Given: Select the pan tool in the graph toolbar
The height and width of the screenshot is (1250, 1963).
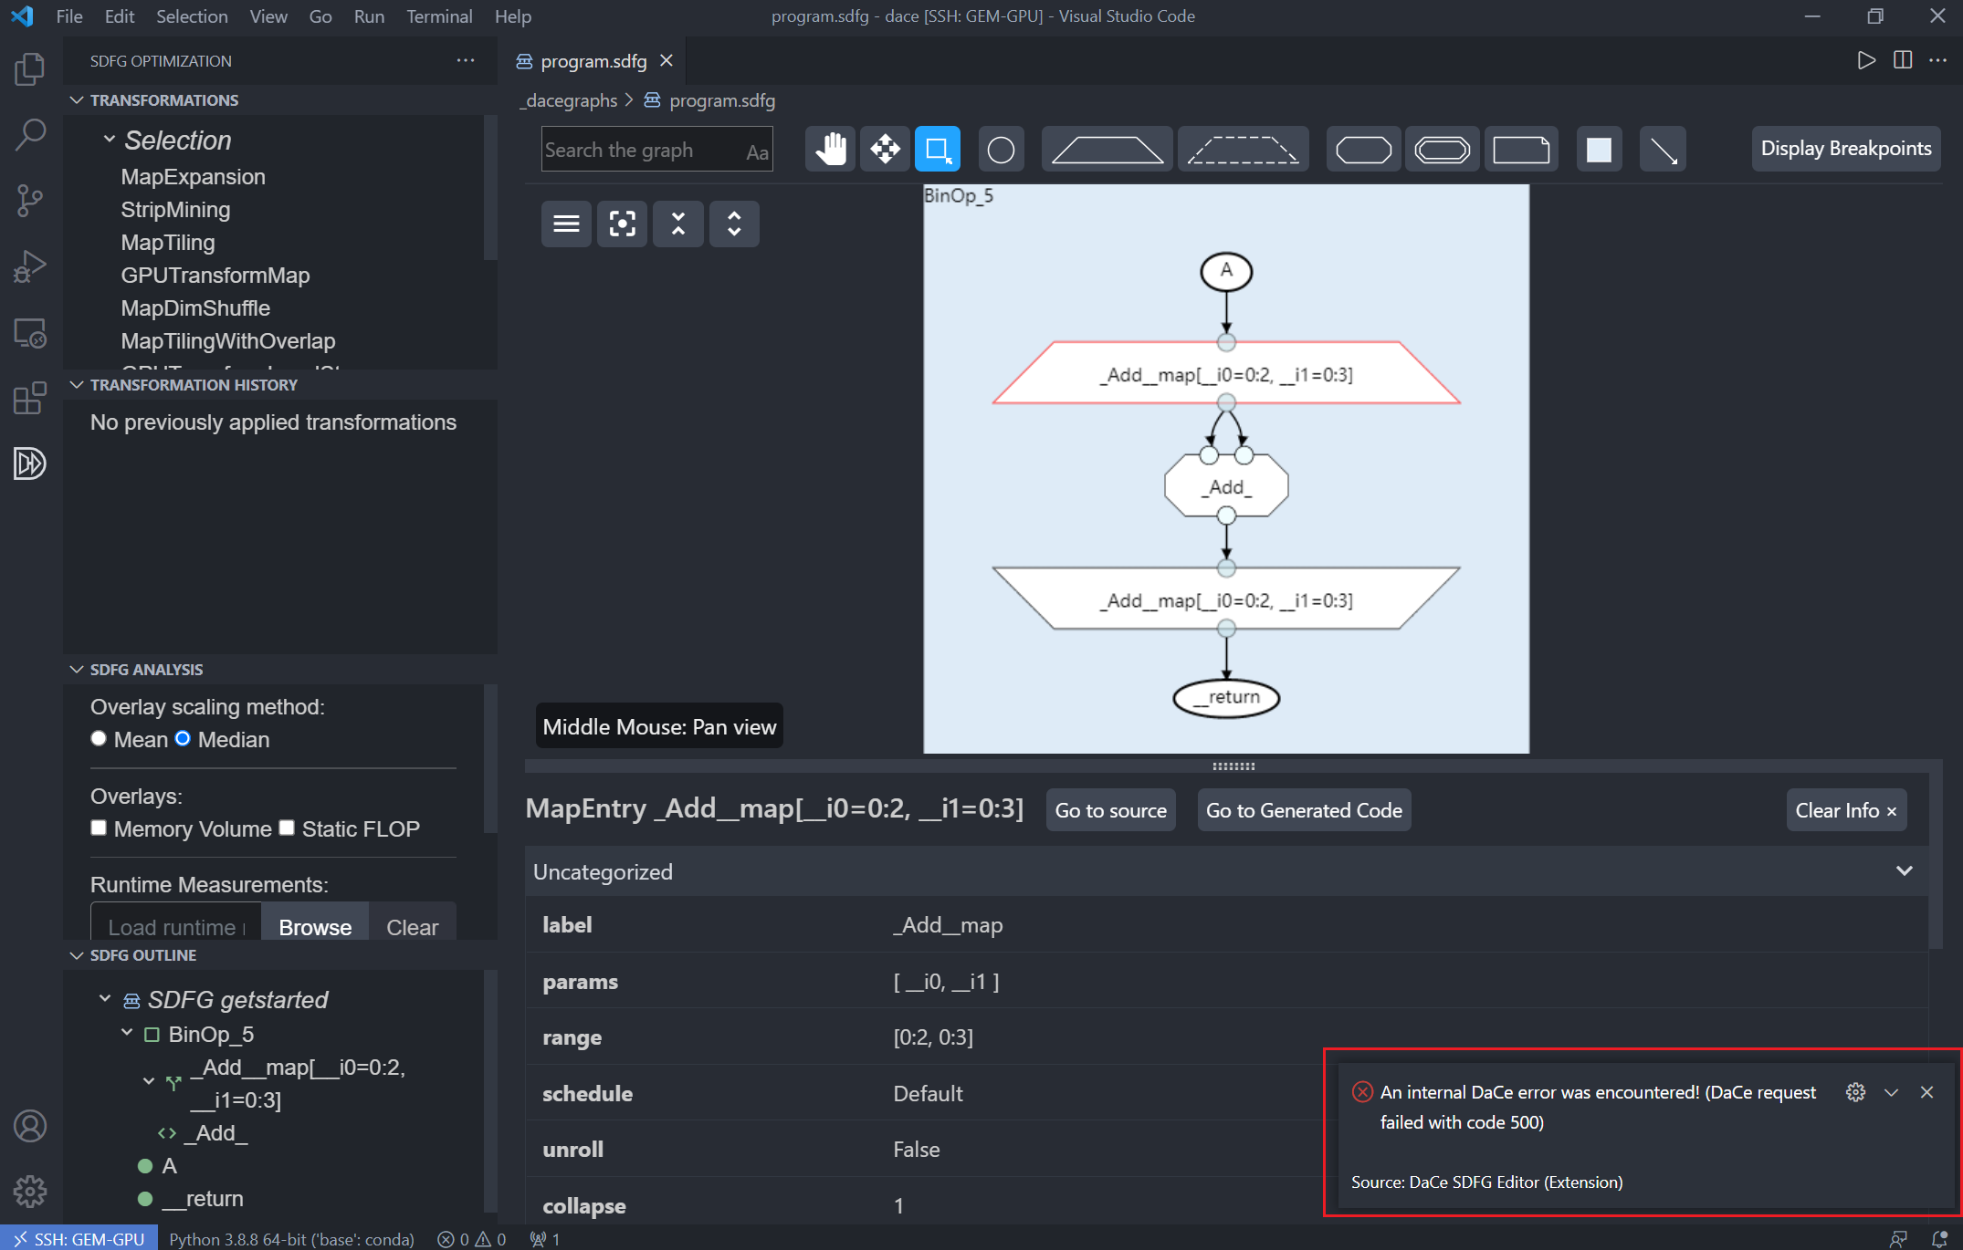Looking at the screenshot, I should [x=829, y=149].
